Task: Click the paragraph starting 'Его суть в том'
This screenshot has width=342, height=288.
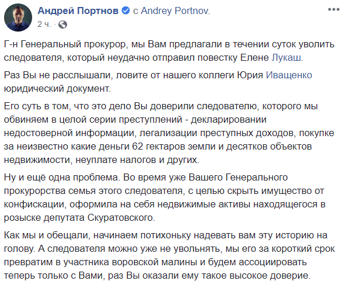Action: 169,133
